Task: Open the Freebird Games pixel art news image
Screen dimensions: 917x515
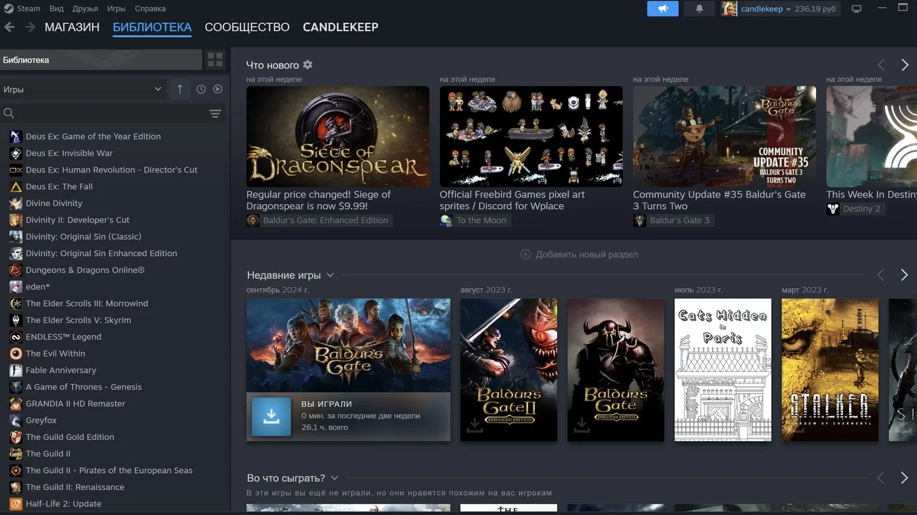Action: pyautogui.click(x=531, y=136)
